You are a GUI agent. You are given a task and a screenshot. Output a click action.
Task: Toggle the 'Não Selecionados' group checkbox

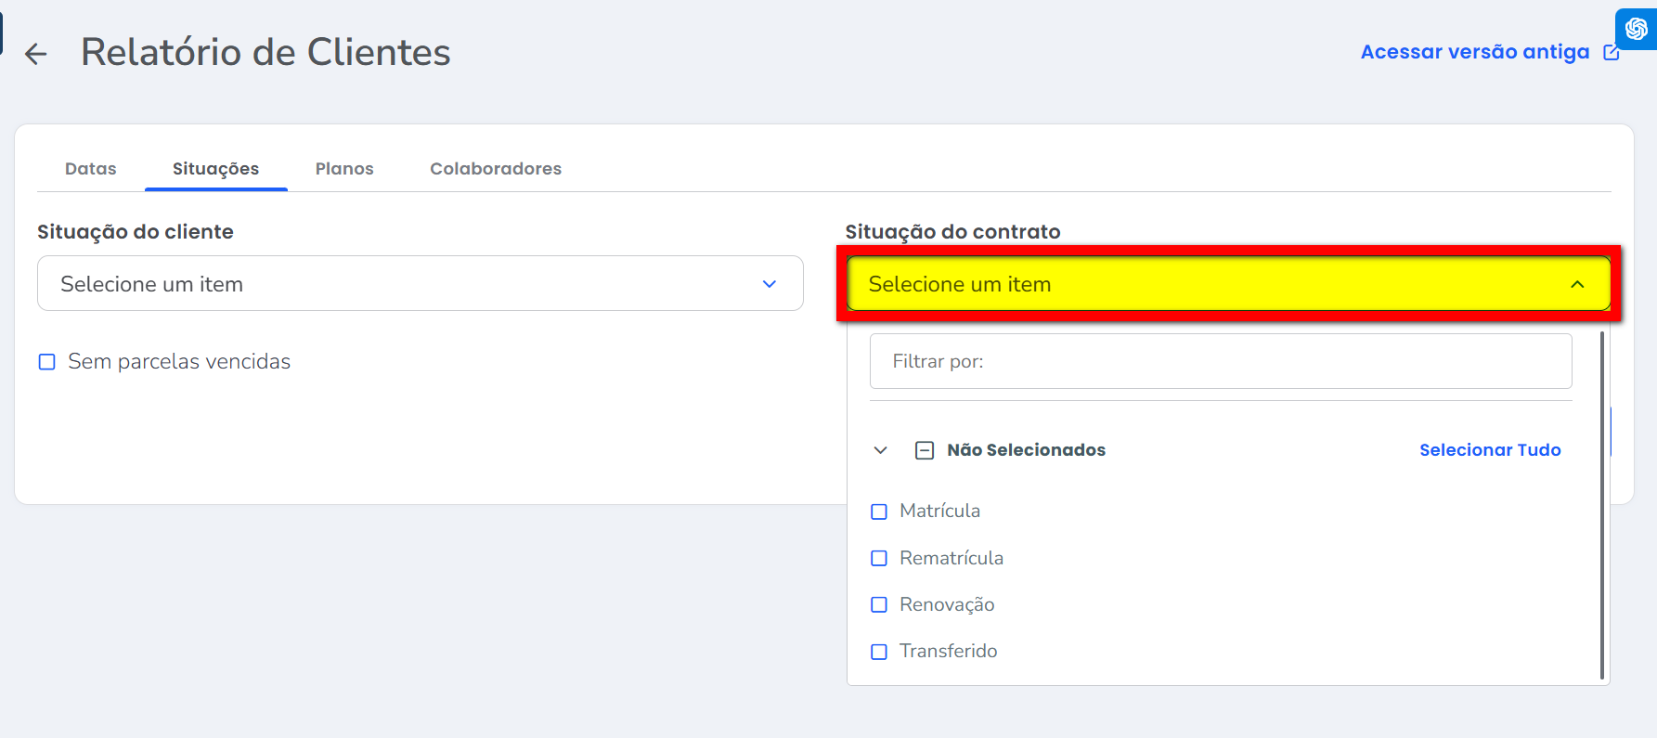point(925,450)
